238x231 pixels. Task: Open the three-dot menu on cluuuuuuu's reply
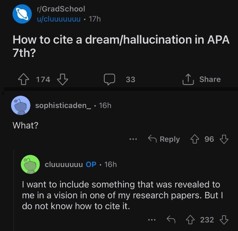tap(152, 220)
